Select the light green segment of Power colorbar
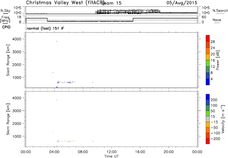 208,63
